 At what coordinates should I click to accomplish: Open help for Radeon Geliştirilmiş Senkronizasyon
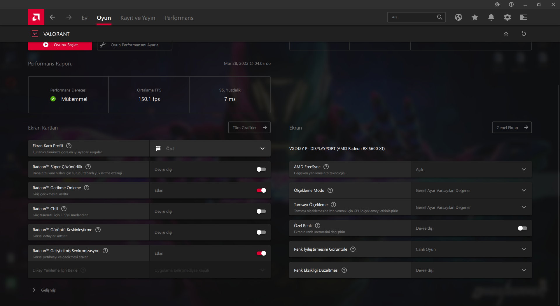click(x=105, y=251)
